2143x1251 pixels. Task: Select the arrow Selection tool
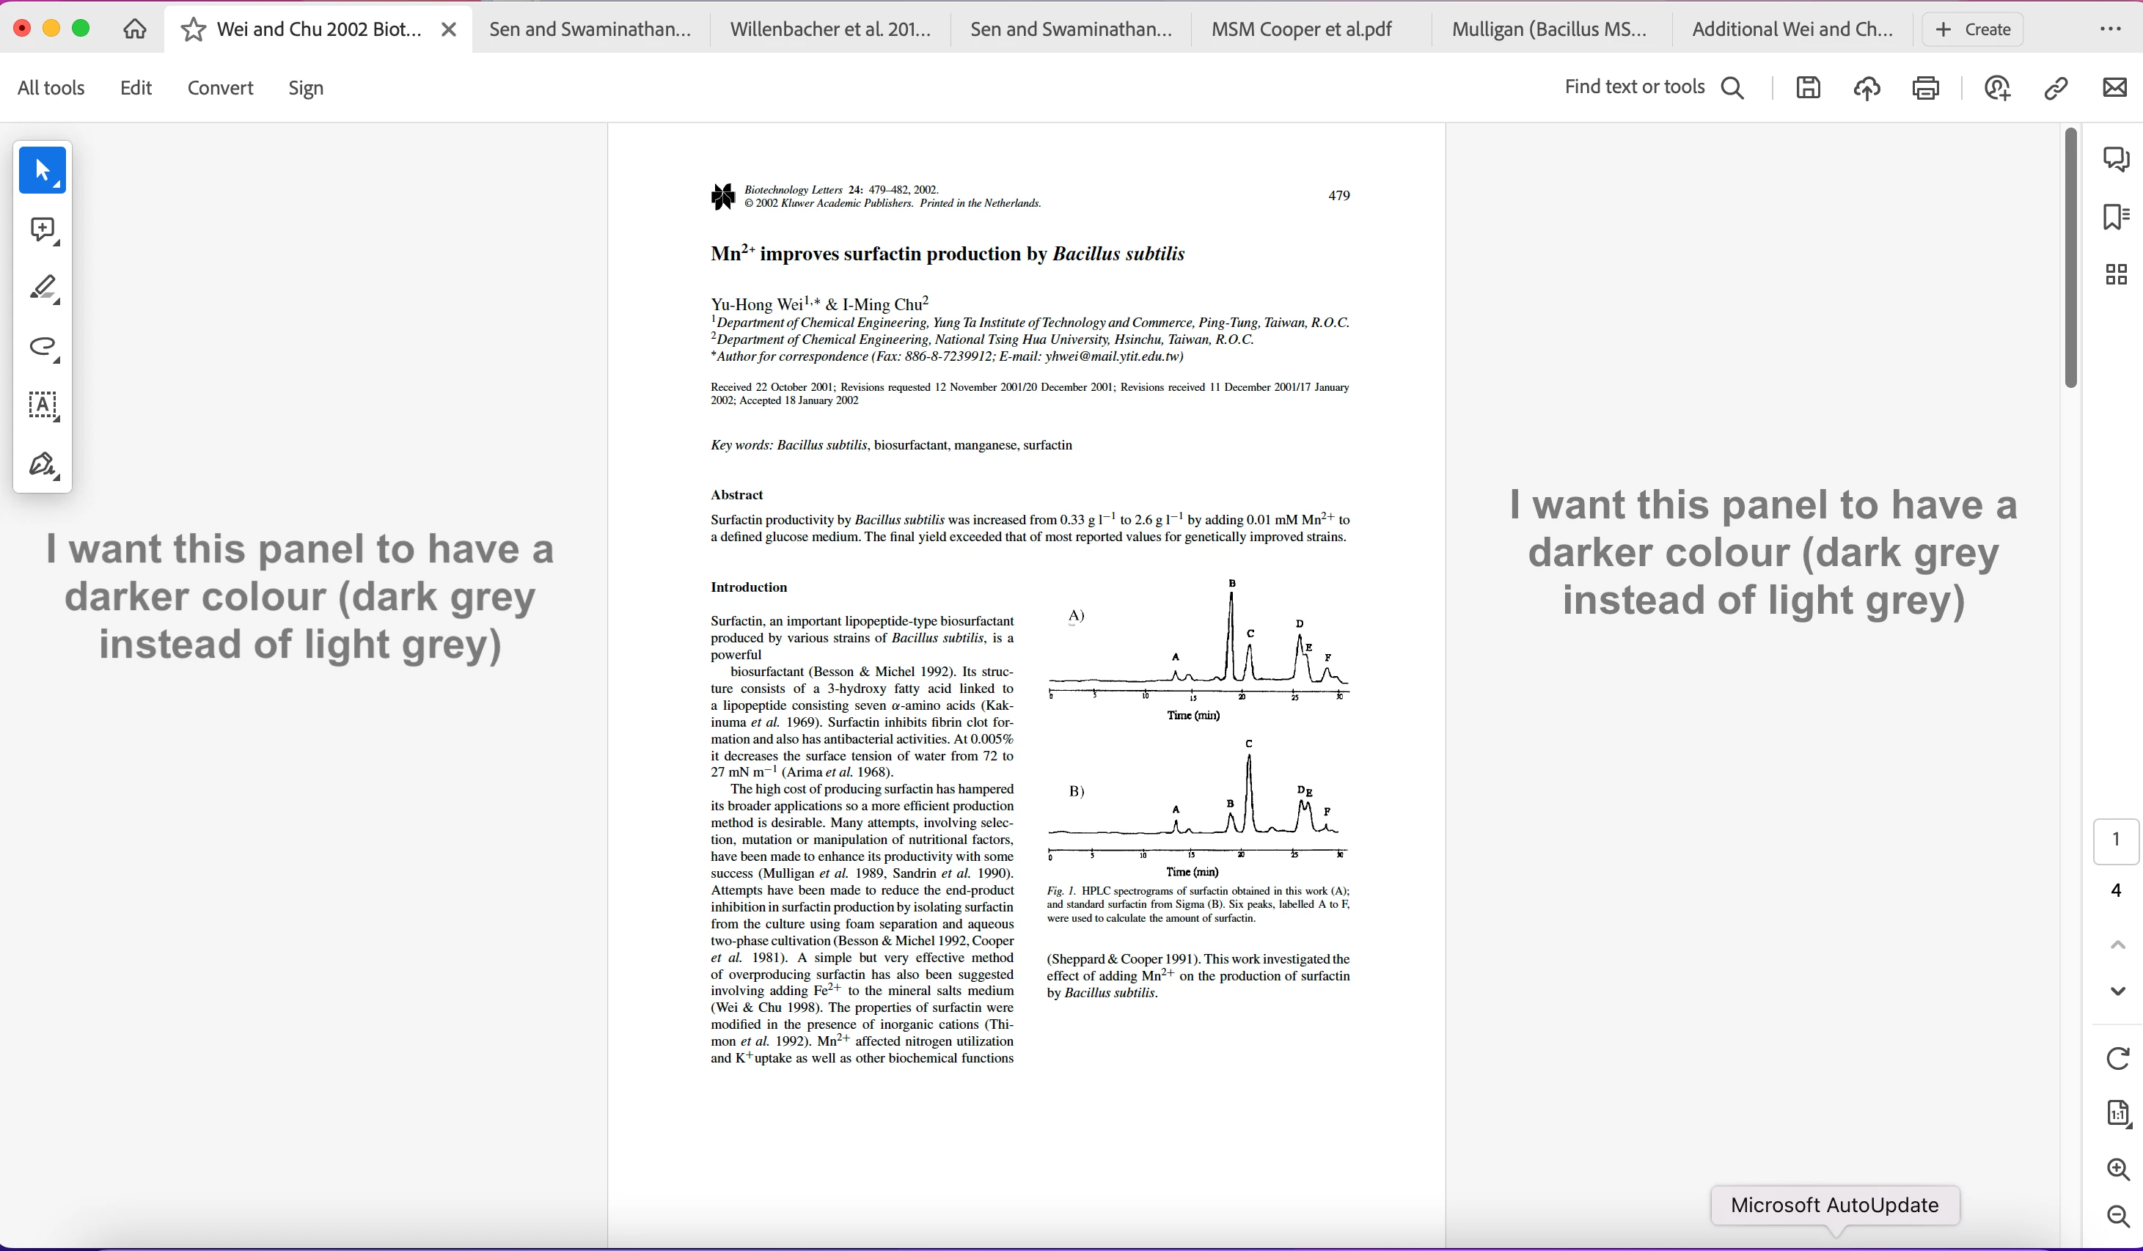tap(43, 170)
